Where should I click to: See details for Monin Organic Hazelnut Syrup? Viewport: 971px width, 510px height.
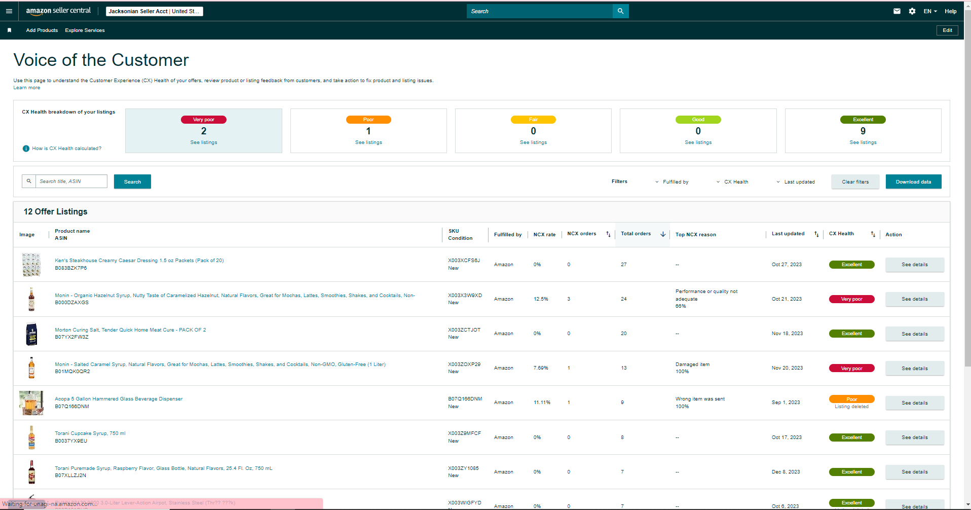coord(915,299)
